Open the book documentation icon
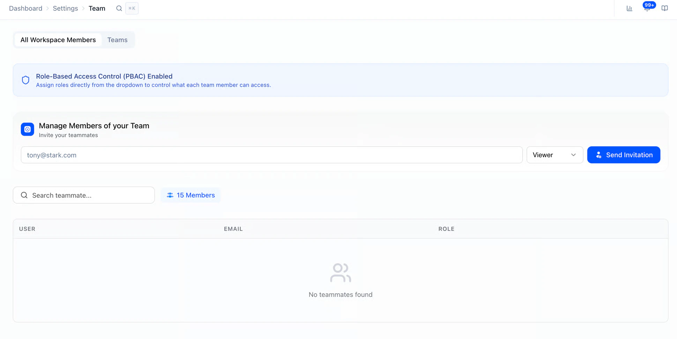Image resolution: width=677 pixels, height=339 pixels. click(664, 8)
